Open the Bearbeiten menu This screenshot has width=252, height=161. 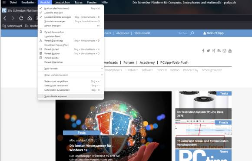pos(28,3)
